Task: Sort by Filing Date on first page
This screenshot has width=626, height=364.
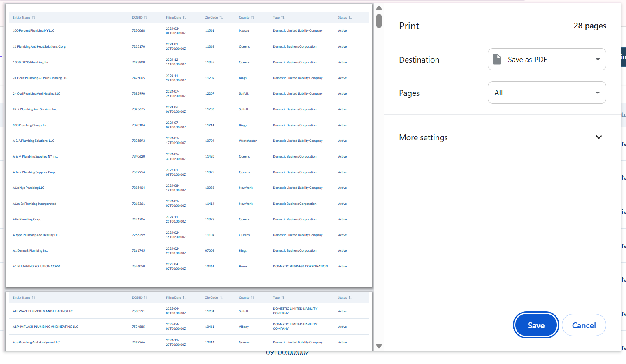Action: (x=176, y=17)
